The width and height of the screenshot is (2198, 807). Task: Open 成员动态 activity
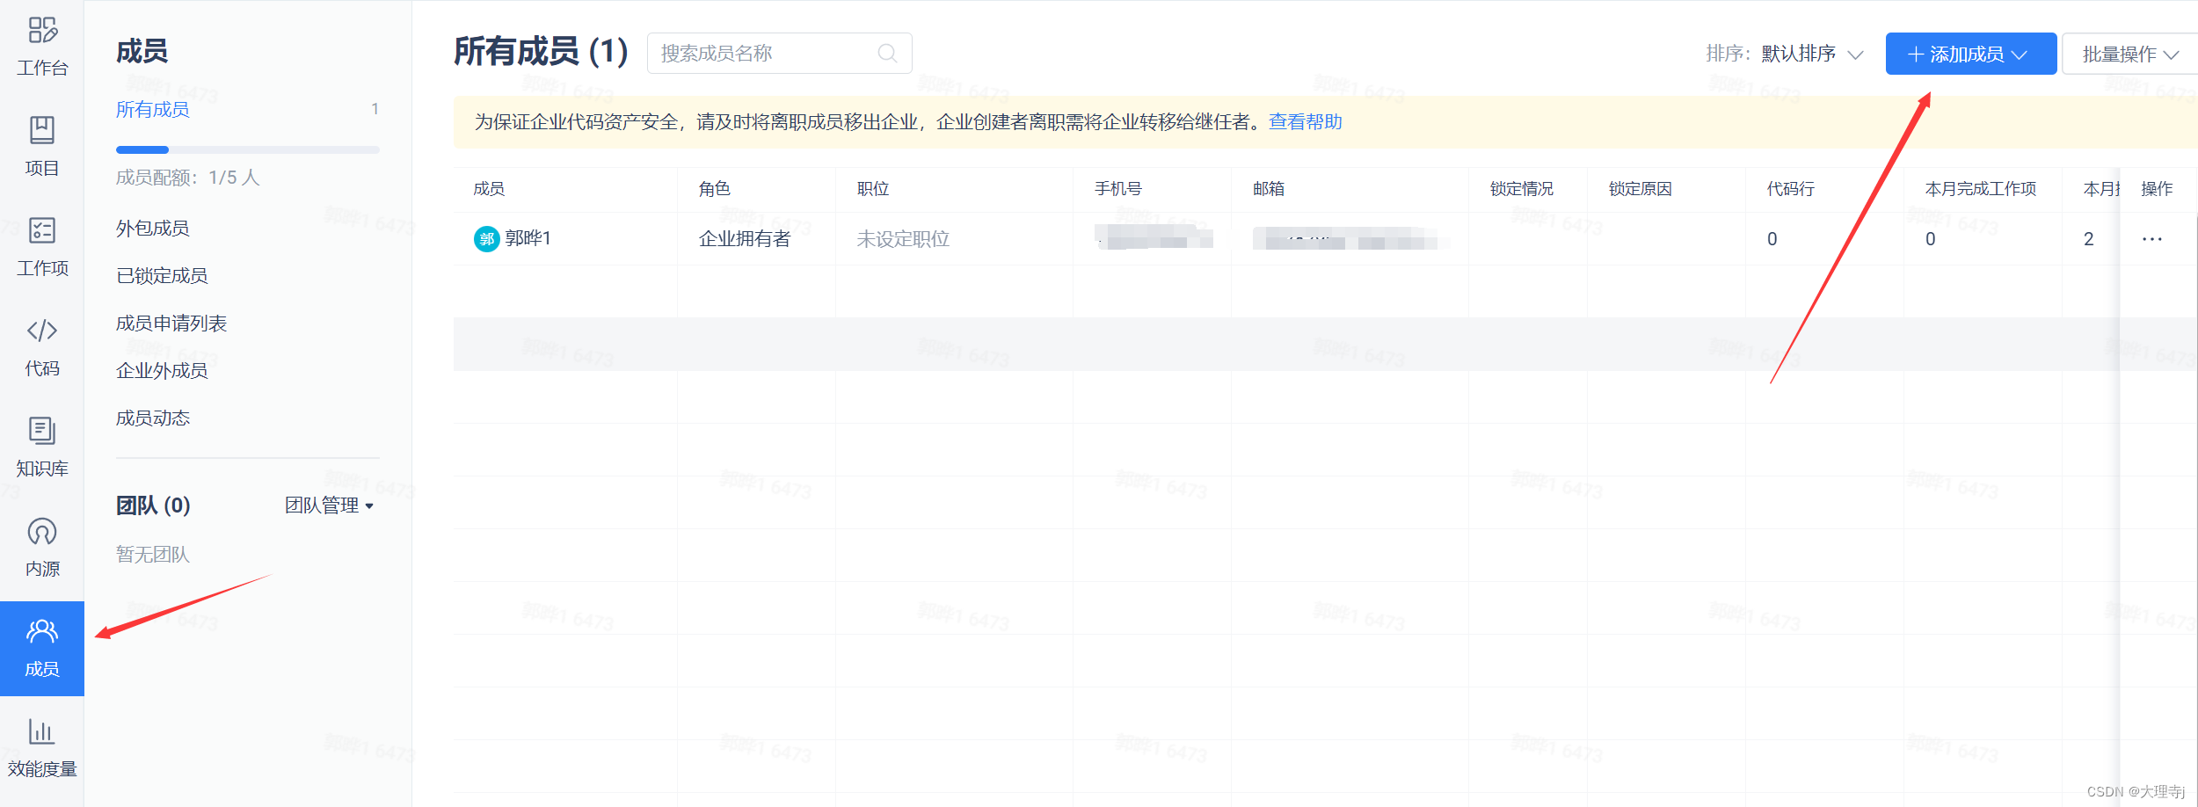(153, 418)
